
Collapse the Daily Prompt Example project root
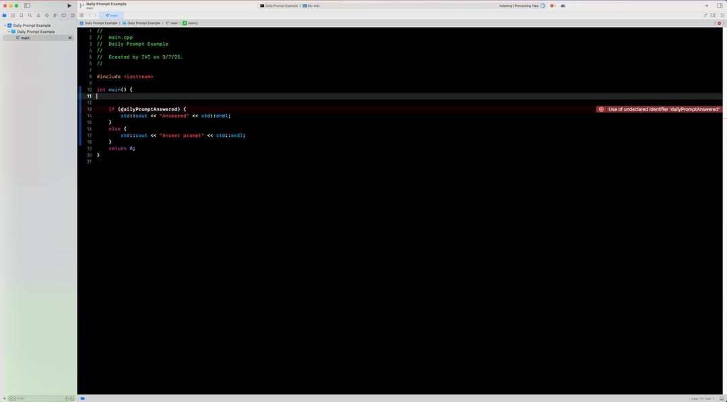pos(5,26)
